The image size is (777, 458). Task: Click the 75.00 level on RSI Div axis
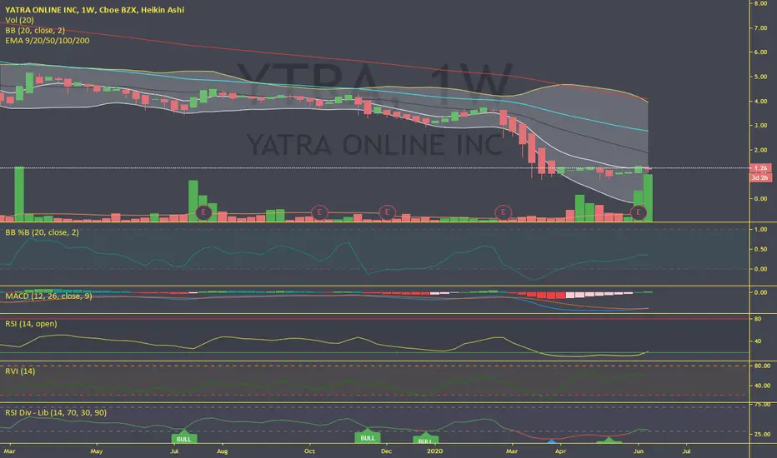tap(762, 405)
